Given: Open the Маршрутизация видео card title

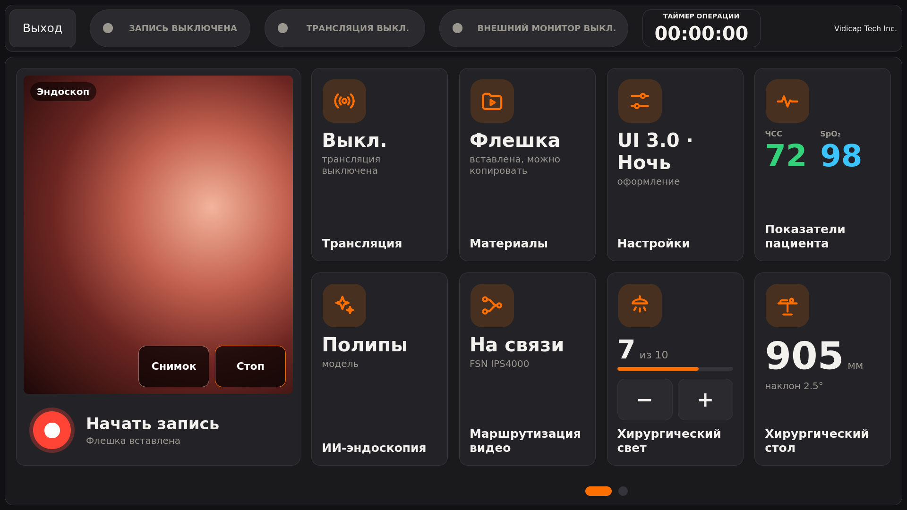Looking at the screenshot, I should click(525, 441).
